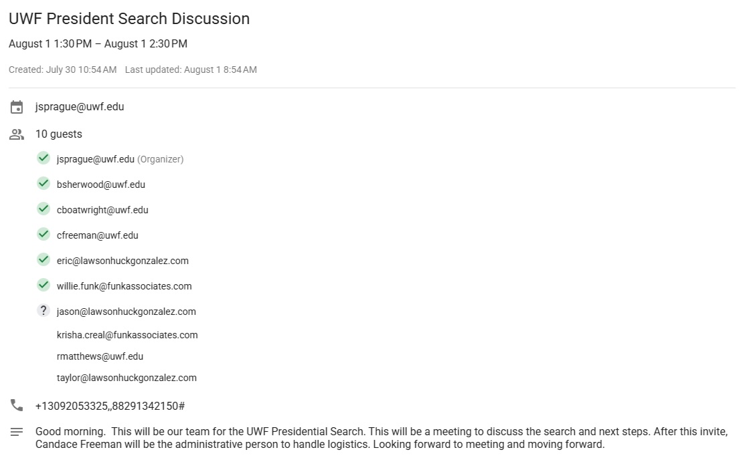Screen dimensions: 739x472
Task: Click accepted checkmark beside organizer jsprague@uwf.edu
Action: click(44, 158)
